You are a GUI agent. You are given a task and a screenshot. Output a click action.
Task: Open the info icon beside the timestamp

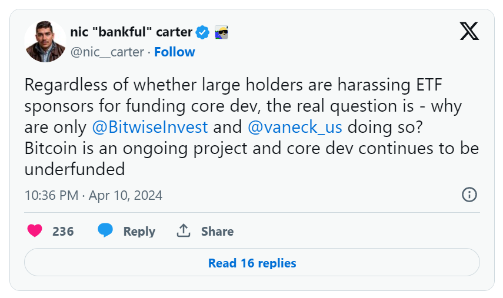tap(469, 195)
